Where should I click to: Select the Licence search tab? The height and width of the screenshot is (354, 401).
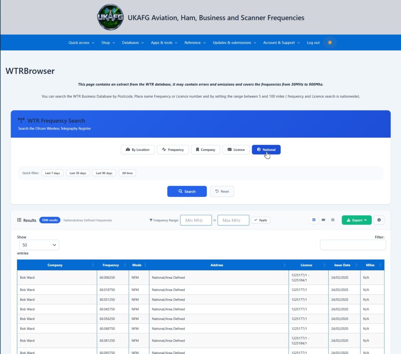pyautogui.click(x=236, y=150)
